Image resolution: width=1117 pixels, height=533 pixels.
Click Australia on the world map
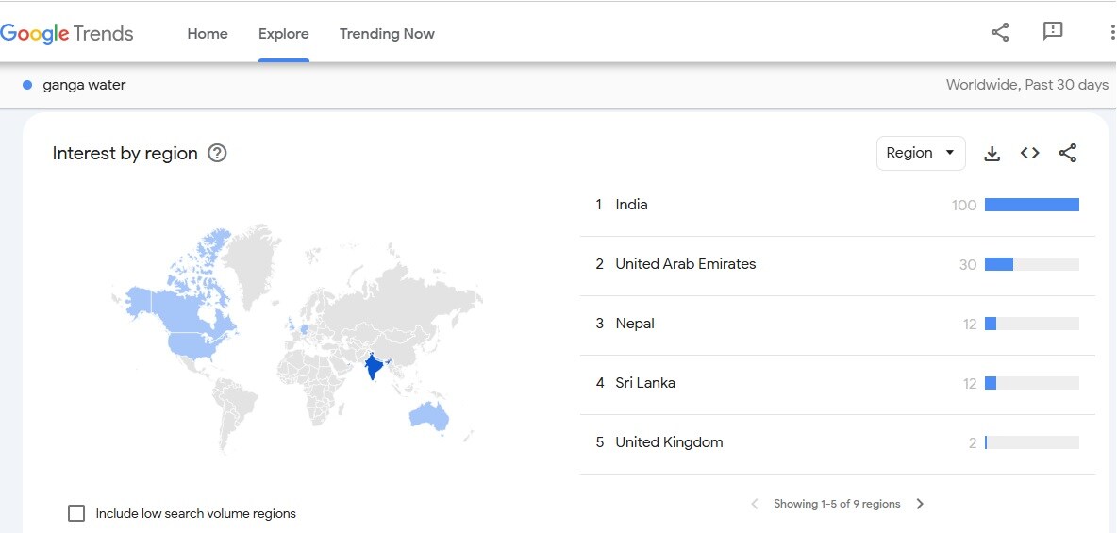coord(429,415)
